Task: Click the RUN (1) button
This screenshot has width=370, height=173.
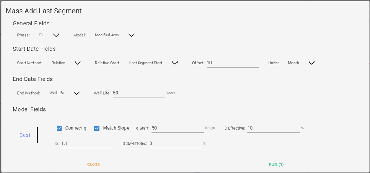Action: [x=276, y=165]
